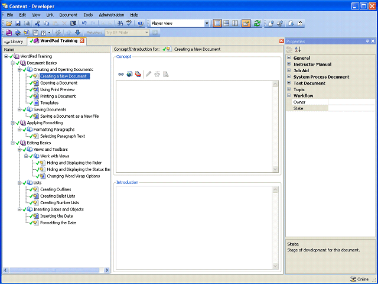The width and height of the screenshot is (378, 284).
Task: Expand the General properties category
Action: [x=289, y=58]
